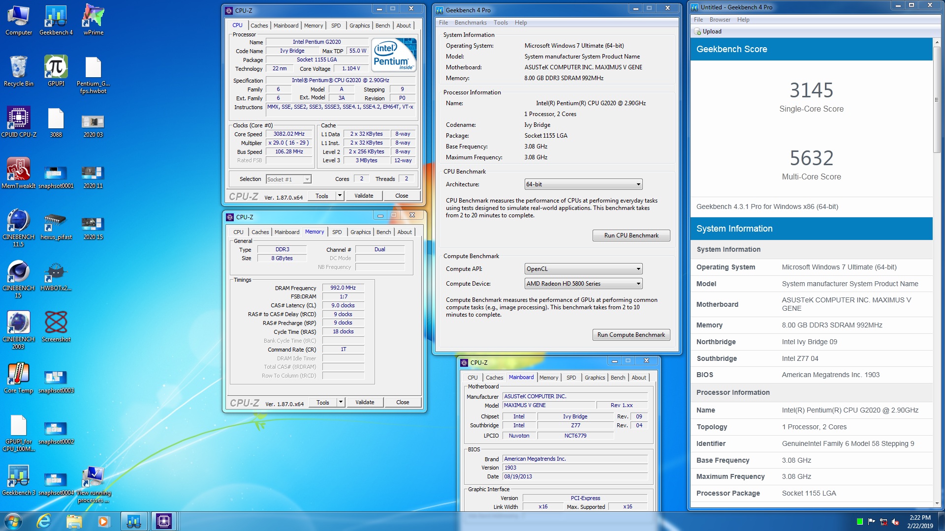Click the Action Center flag tray icon
945x531 pixels.
pos(872,522)
